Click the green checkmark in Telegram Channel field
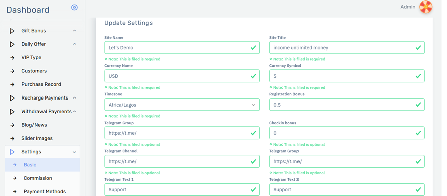Image resolution: width=447 pixels, height=196 pixels. [253, 161]
